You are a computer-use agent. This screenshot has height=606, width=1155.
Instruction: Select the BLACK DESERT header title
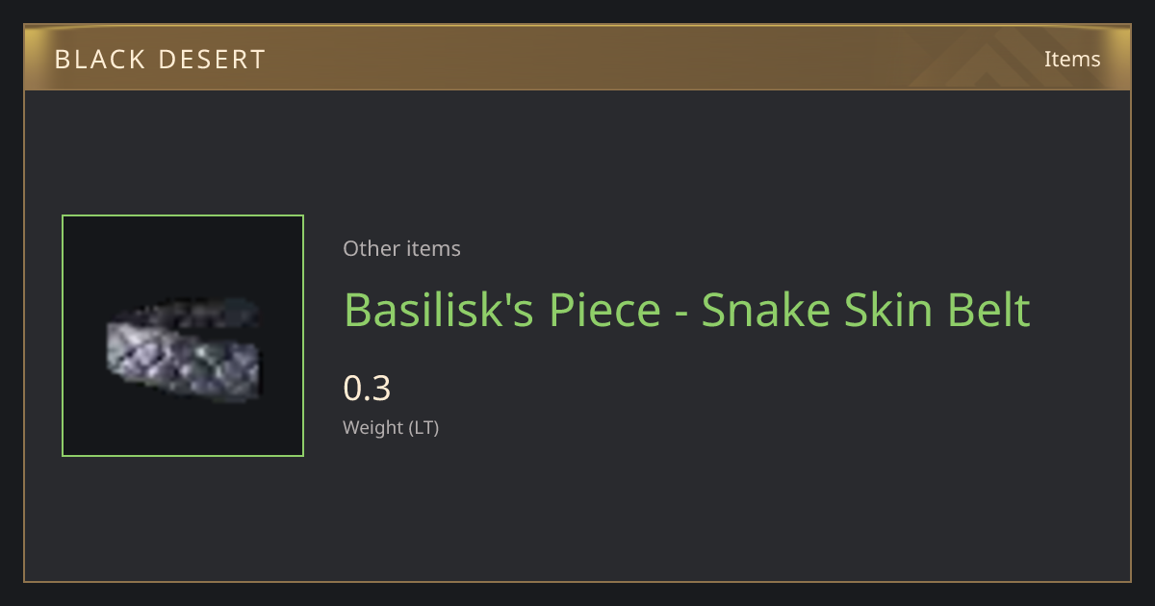tap(160, 60)
